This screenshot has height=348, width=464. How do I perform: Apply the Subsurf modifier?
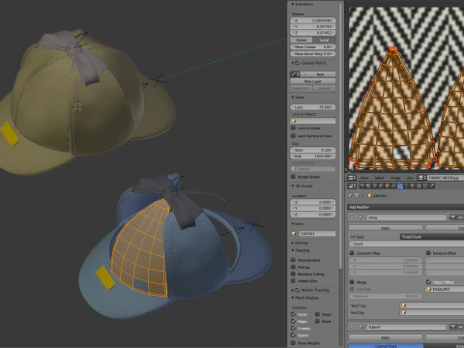(386, 337)
